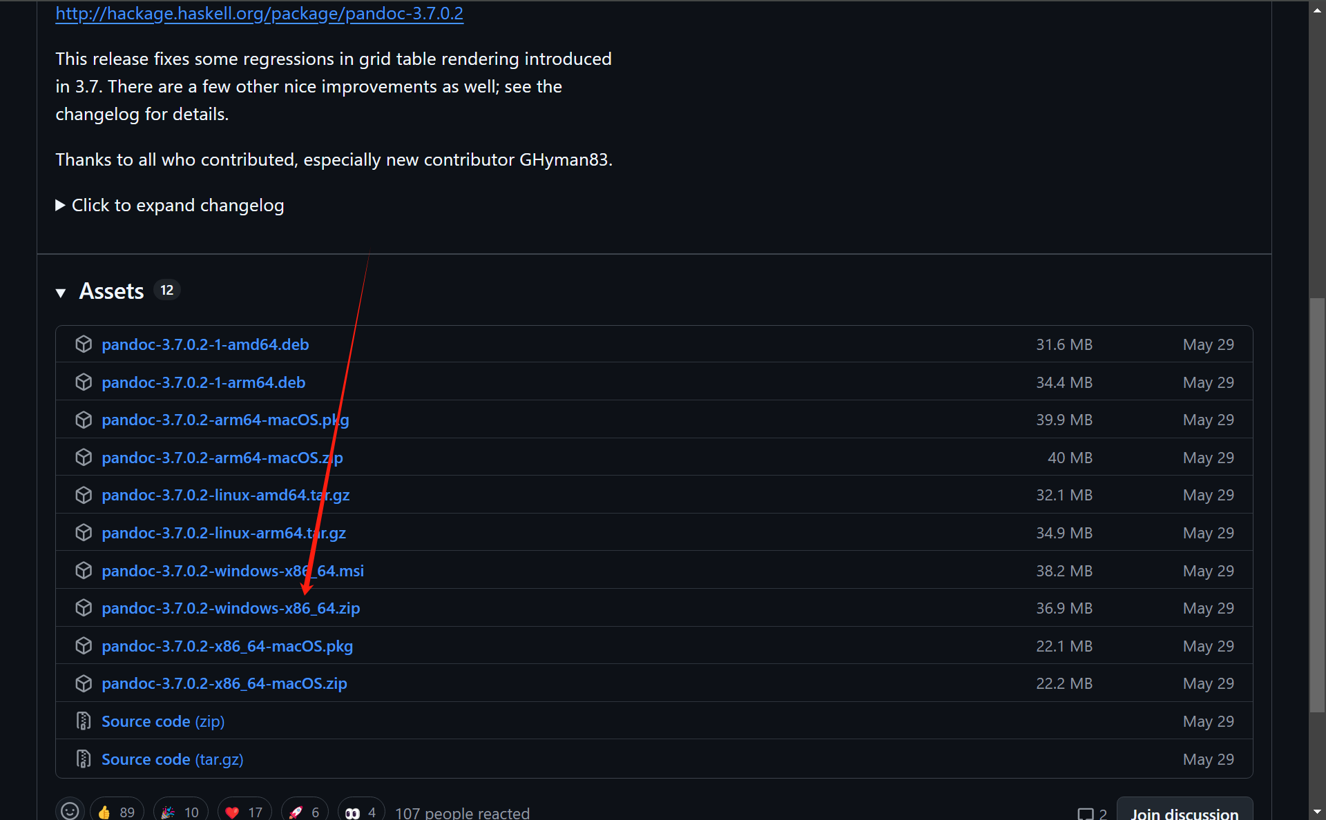This screenshot has width=1326, height=820.
Task: Click package icon beside linux-amd64.tar.gz asset
Action: click(x=84, y=495)
